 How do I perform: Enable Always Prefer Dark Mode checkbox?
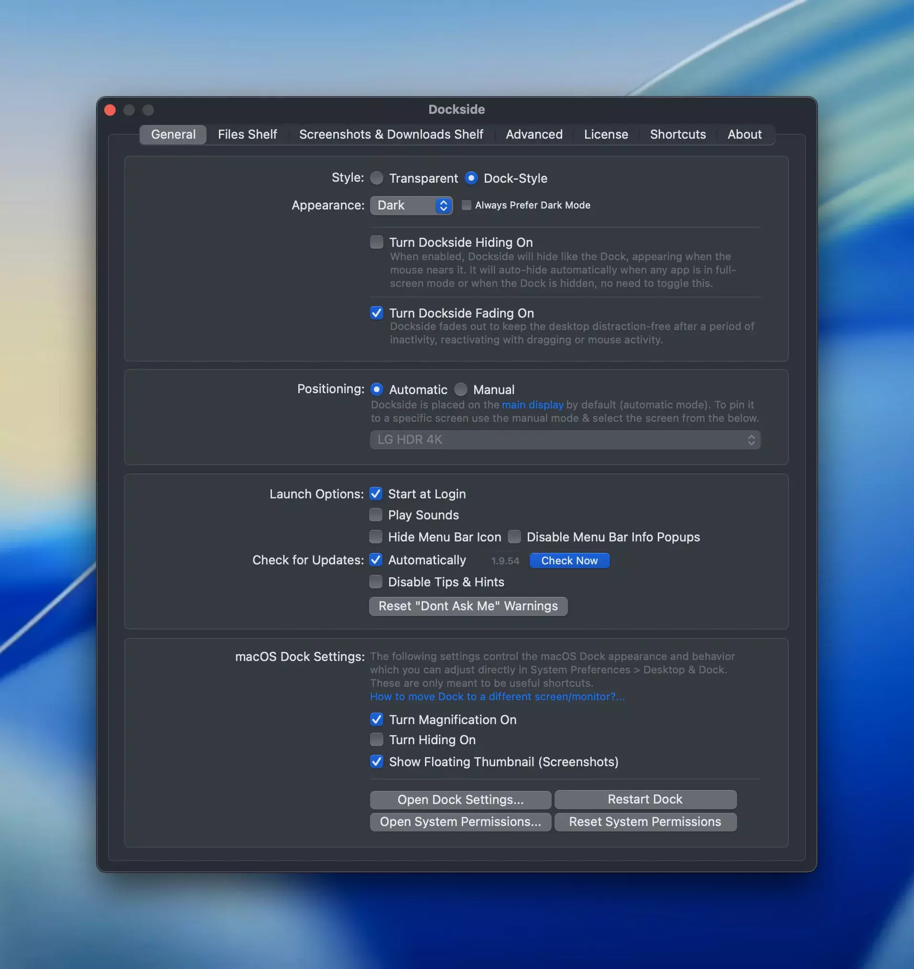pyautogui.click(x=466, y=205)
